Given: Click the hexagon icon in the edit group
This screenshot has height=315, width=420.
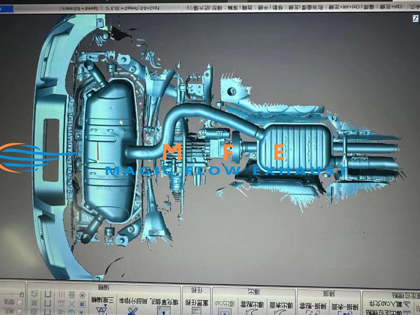Looking at the screenshot, I should (x=82, y=295).
